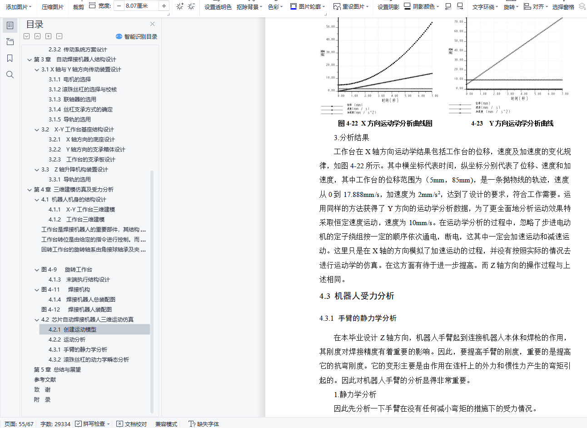Select outline item 3.1.4 丝杠支承方式的确定
The height and width of the screenshot is (428, 587).
coord(81,110)
